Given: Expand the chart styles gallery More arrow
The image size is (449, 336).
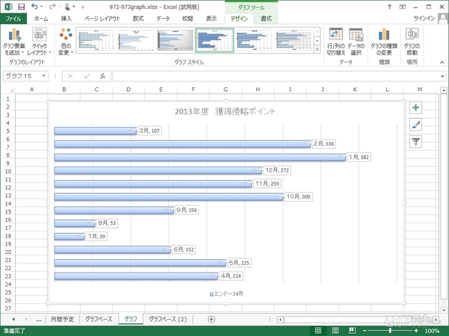Looking at the screenshot, I should coord(317,49).
